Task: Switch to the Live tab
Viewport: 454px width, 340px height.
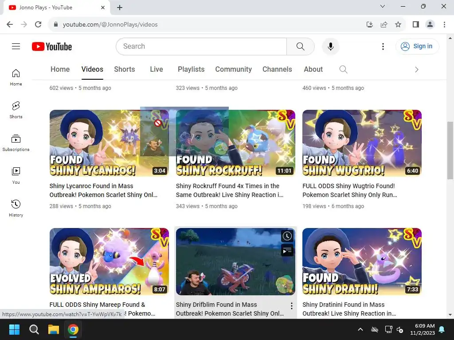Action: click(157, 70)
